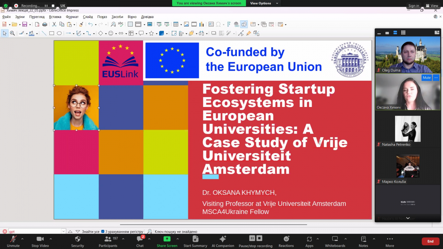Image resolution: width=443 pixels, height=249 pixels.
Task: Open the Chat panel with 2 unread
Action: click(x=140, y=241)
